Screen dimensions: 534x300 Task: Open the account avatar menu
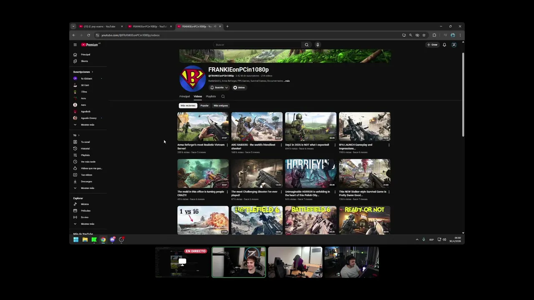454,45
